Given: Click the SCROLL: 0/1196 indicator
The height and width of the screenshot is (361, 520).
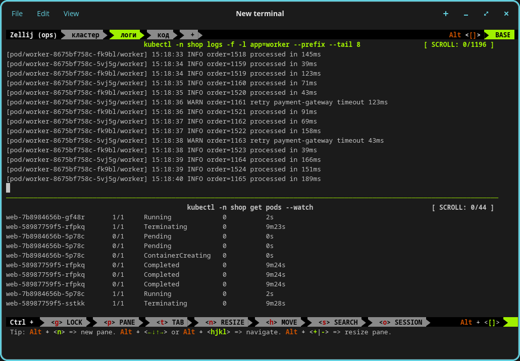Looking at the screenshot, I should tap(459, 45).
